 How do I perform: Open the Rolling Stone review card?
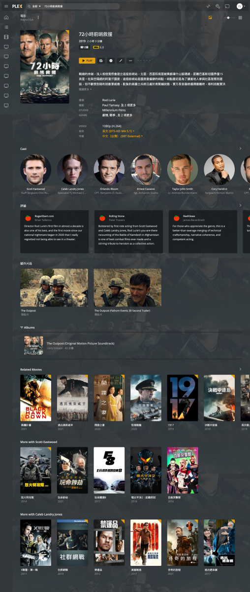click(x=128, y=232)
